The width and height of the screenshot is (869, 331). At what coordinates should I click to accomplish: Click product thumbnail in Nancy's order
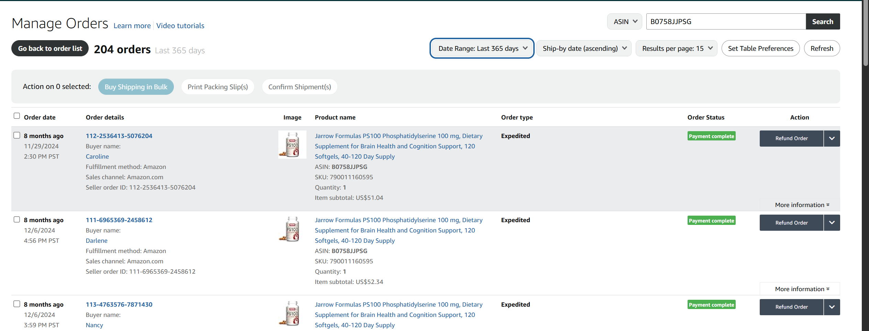click(292, 313)
